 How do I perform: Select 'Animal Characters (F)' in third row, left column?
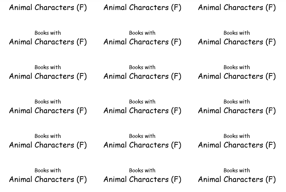pyautogui.click(x=48, y=76)
